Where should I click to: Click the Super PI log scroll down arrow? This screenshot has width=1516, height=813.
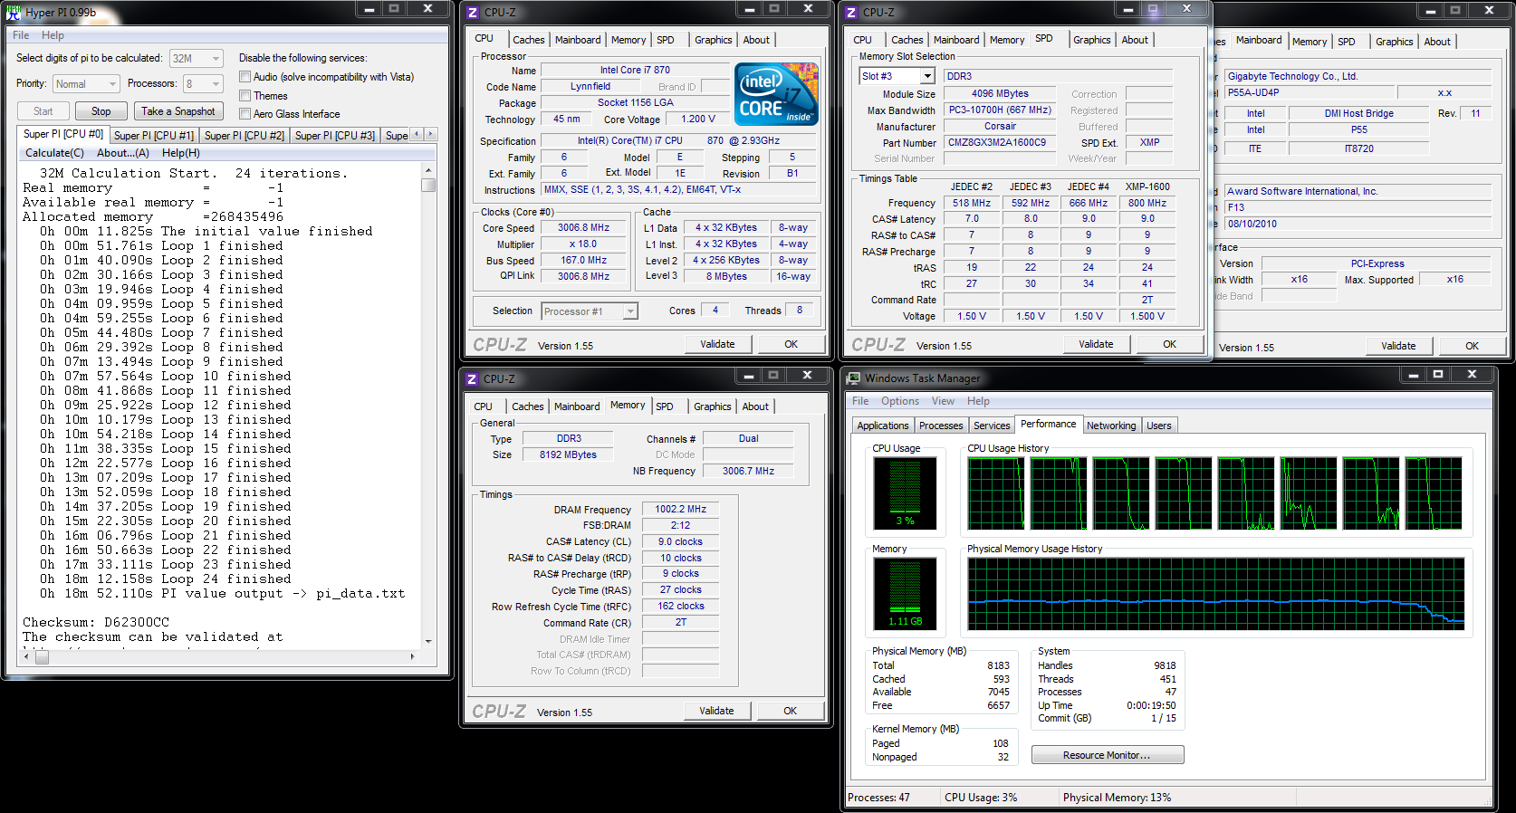[x=428, y=641]
